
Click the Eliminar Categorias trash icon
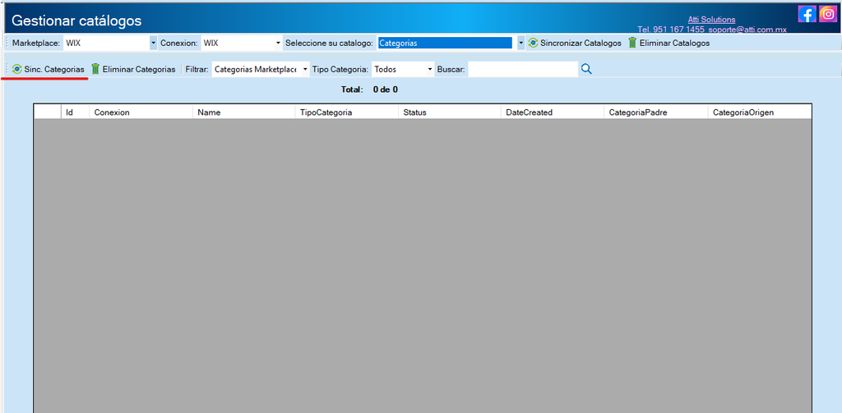point(95,69)
